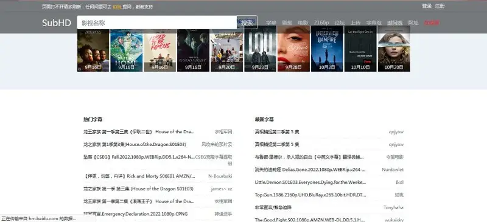
Task: Open the Let the Right One In poster
Action: pyautogui.click(x=360, y=49)
